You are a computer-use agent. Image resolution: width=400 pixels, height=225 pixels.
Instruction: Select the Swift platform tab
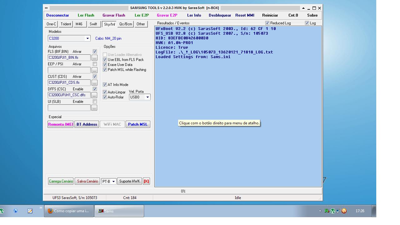coord(93,24)
